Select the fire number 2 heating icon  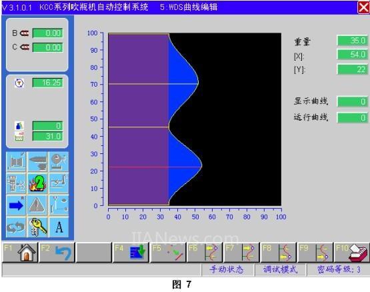(x=38, y=183)
